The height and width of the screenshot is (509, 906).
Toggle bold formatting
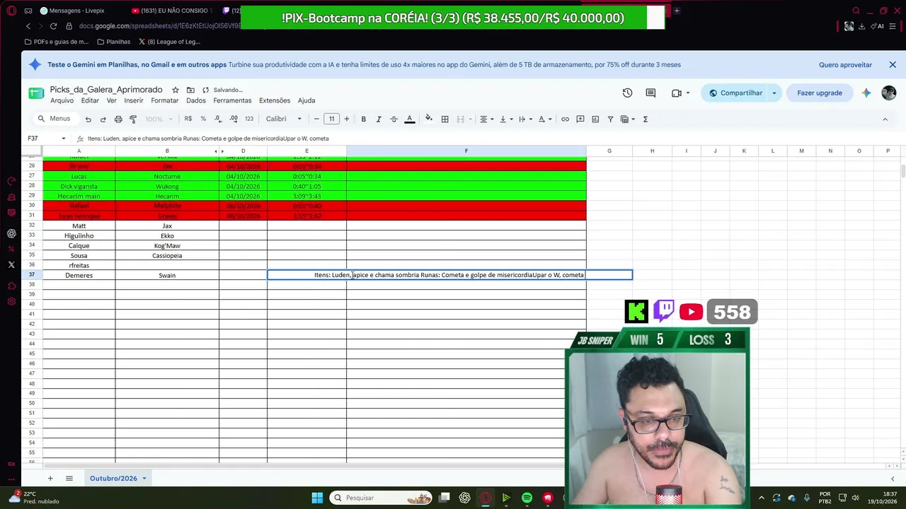(363, 119)
